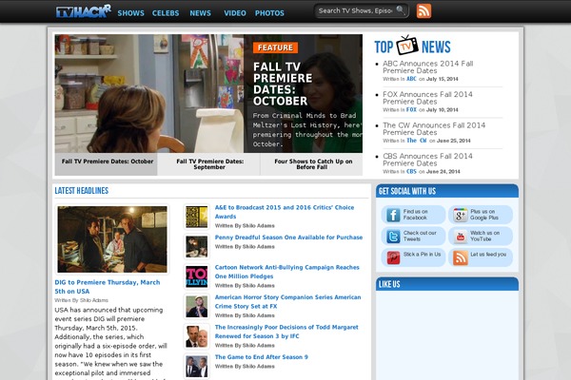Open the Celebs menu
The width and height of the screenshot is (571, 380).
coord(166,13)
